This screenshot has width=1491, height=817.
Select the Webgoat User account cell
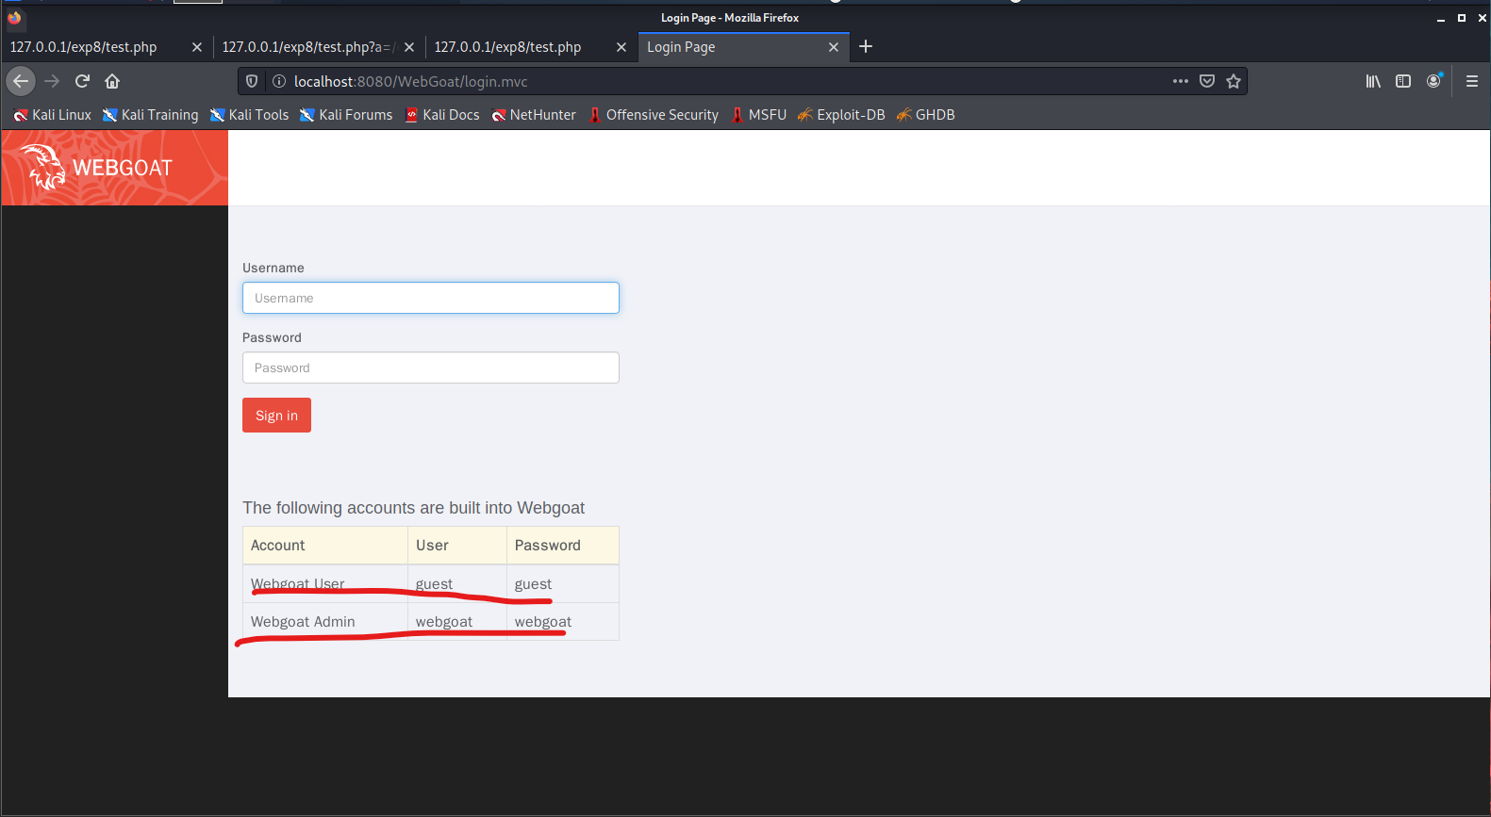[325, 584]
